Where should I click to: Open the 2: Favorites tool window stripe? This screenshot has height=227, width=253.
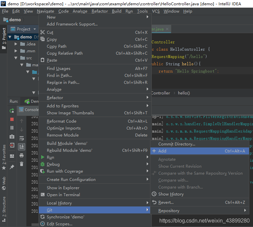(4, 157)
